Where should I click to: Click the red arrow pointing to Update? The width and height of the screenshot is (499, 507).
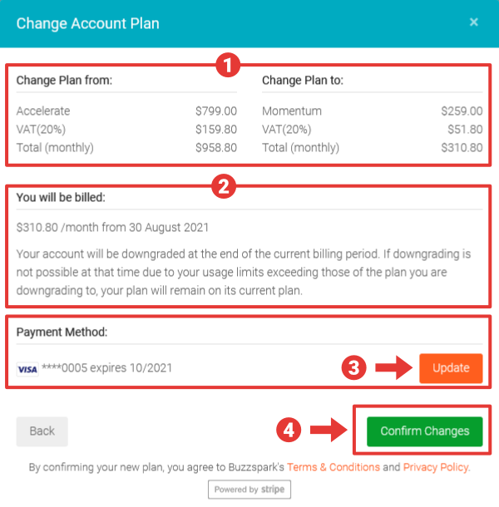[x=393, y=368]
